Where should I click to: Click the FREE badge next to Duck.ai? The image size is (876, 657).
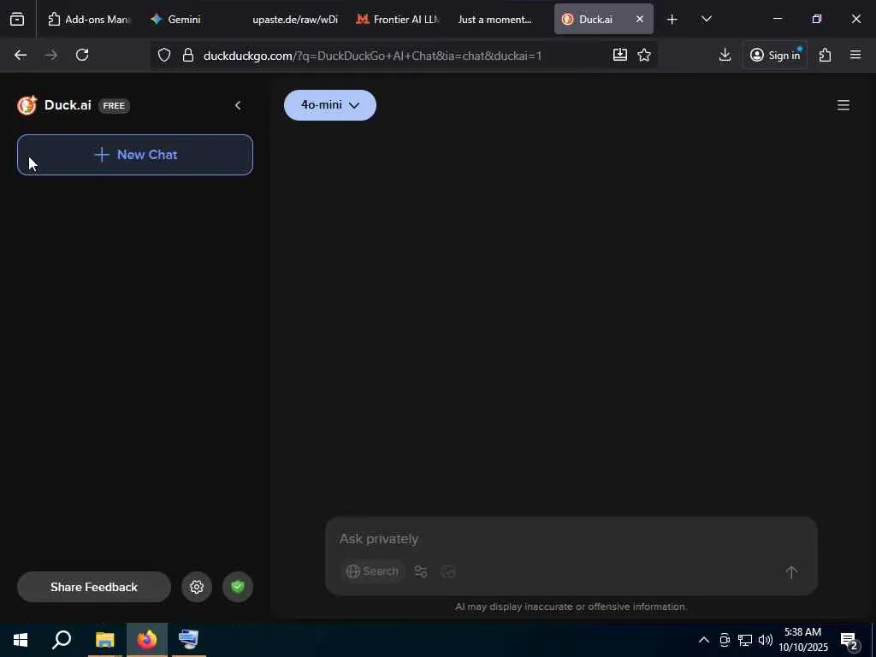[x=114, y=105]
